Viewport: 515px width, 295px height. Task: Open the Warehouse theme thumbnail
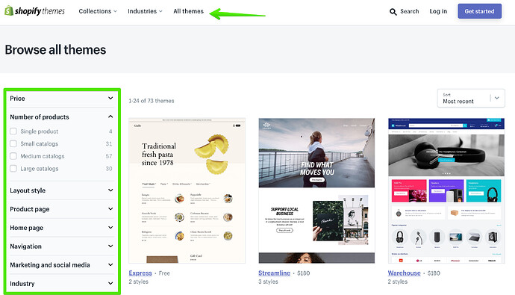tap(446, 190)
